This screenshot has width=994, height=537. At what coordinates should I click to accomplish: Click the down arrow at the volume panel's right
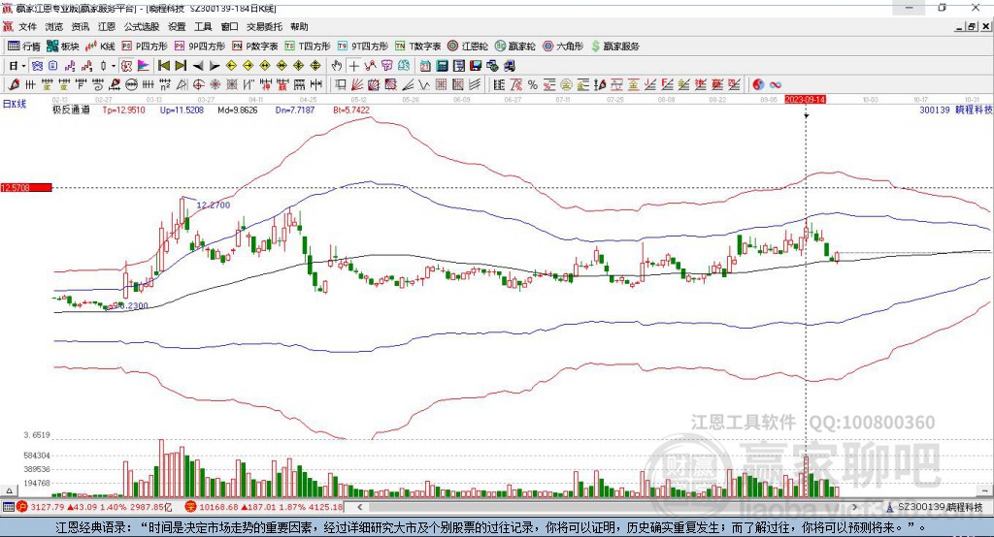pos(985,490)
